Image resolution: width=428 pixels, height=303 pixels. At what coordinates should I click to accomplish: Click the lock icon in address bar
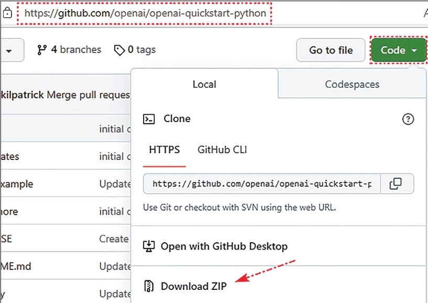pyautogui.click(x=7, y=13)
